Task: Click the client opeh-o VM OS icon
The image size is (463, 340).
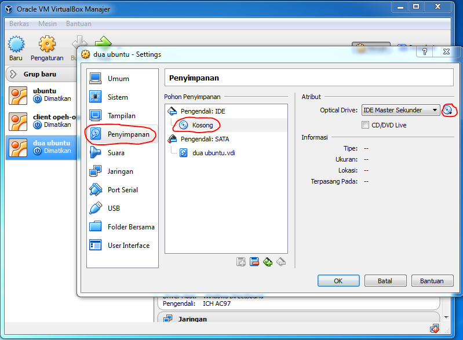Action: tap(18, 121)
